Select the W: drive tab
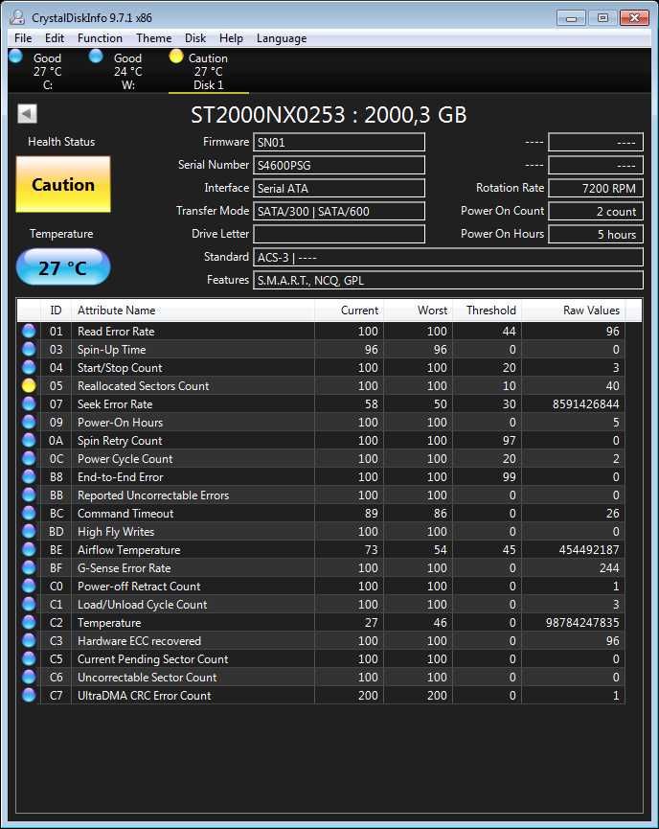 point(128,71)
